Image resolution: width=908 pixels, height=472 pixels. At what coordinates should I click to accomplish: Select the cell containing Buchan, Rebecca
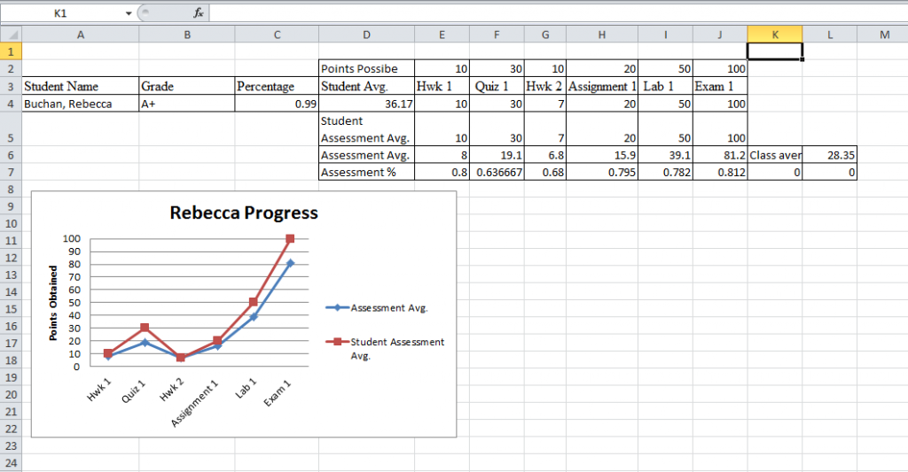click(x=80, y=104)
